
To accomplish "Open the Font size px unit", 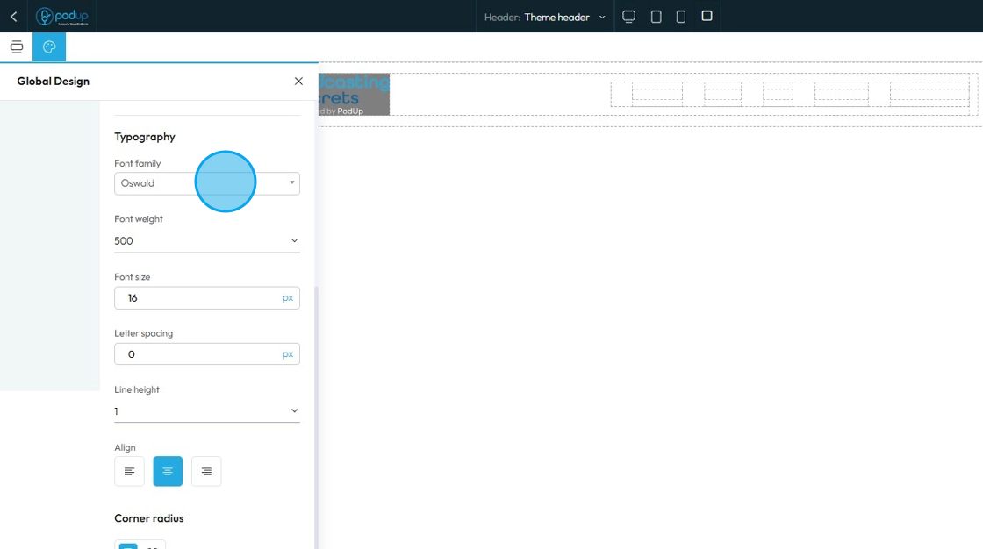I will pyautogui.click(x=288, y=297).
